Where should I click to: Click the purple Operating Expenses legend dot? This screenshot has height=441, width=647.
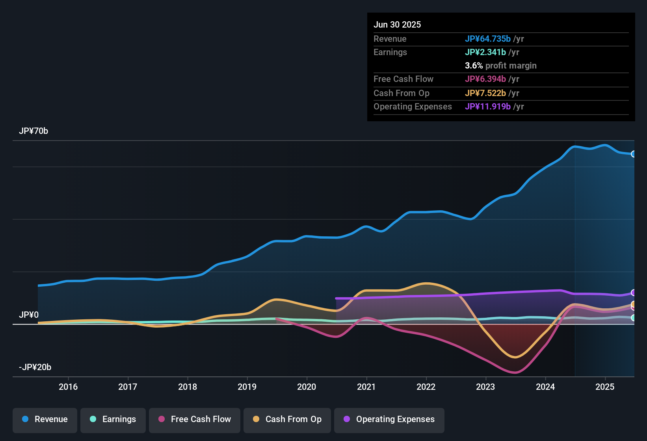tap(347, 419)
